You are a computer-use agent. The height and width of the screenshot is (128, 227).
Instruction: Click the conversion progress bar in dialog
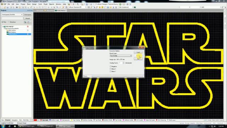pyautogui.click(x=117, y=76)
